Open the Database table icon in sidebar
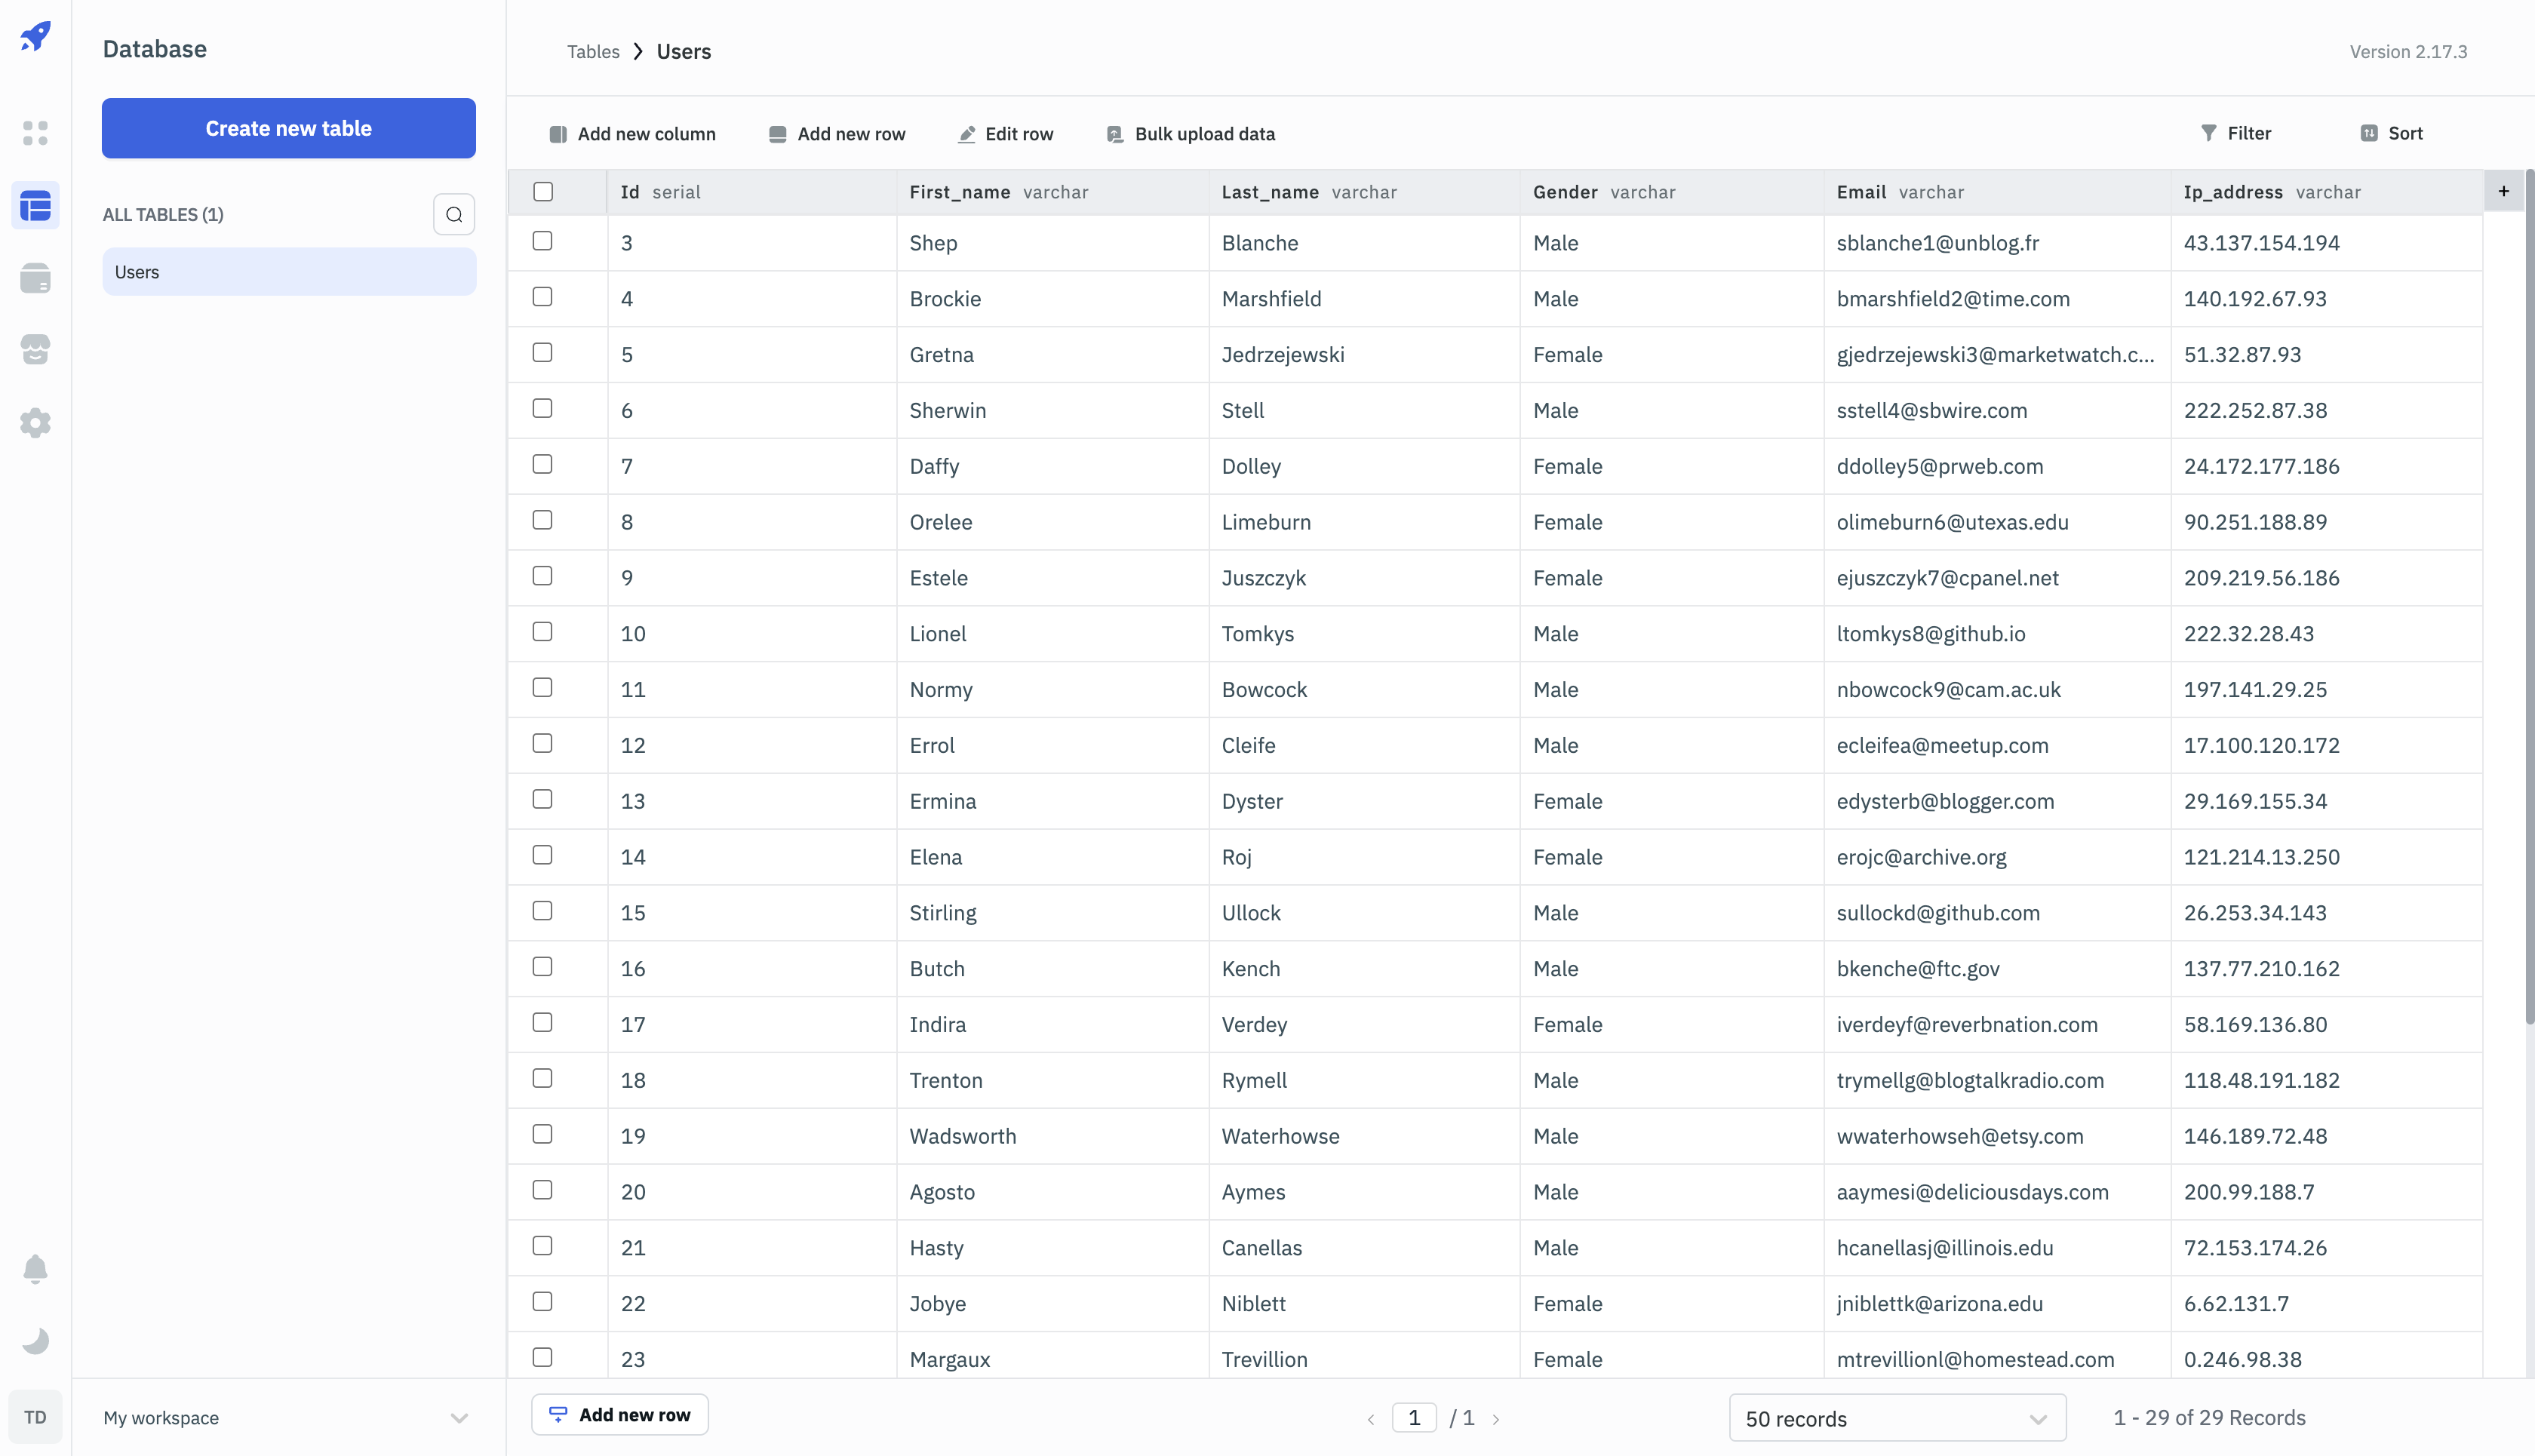 point(35,206)
